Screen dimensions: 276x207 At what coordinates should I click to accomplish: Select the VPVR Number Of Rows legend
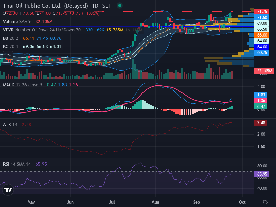(x=42, y=30)
